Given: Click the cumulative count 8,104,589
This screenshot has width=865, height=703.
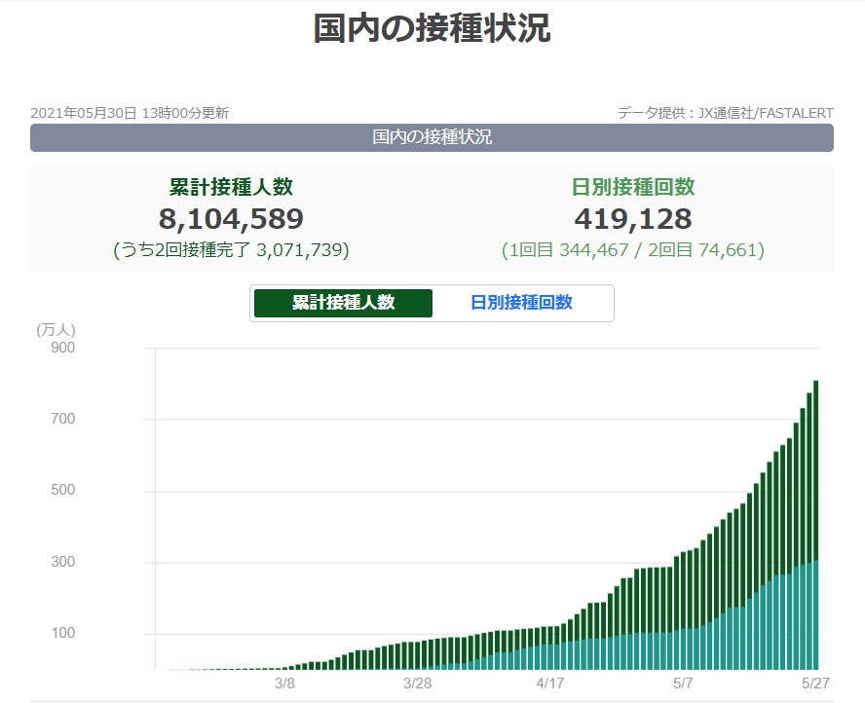Looking at the screenshot, I should (231, 219).
